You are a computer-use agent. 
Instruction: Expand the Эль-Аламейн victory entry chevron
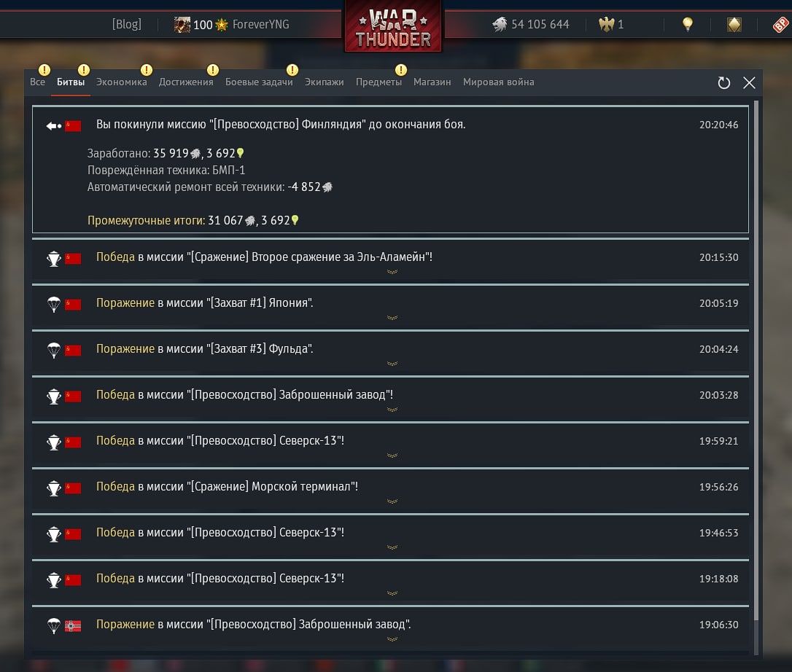coord(392,272)
